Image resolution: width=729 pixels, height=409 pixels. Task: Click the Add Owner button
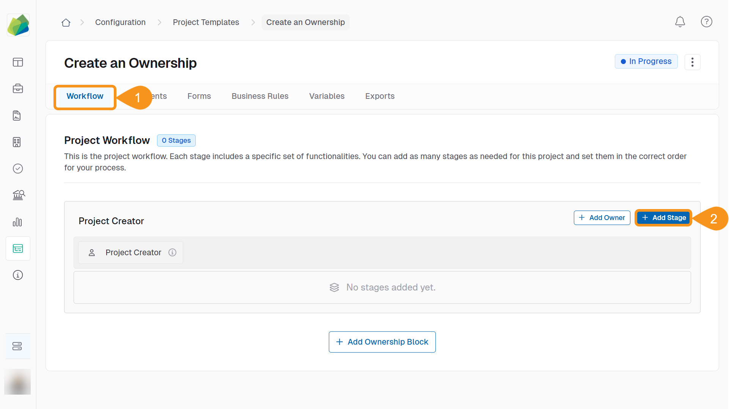point(602,218)
